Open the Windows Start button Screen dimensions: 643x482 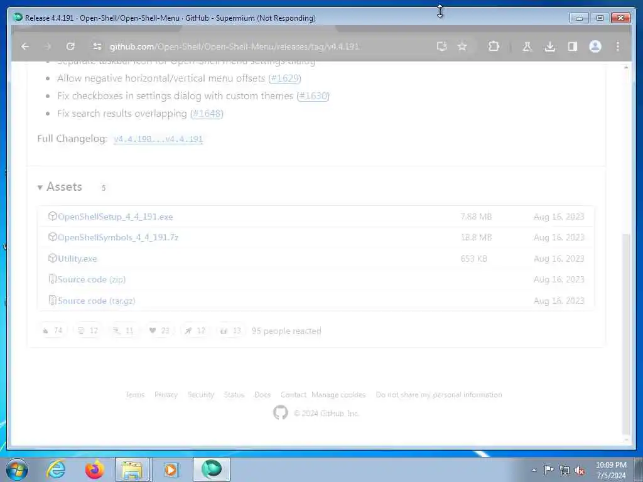pyautogui.click(x=17, y=469)
